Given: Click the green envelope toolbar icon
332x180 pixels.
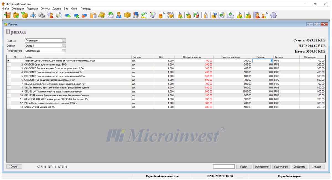Looking at the screenshot, I should tap(110, 15).
